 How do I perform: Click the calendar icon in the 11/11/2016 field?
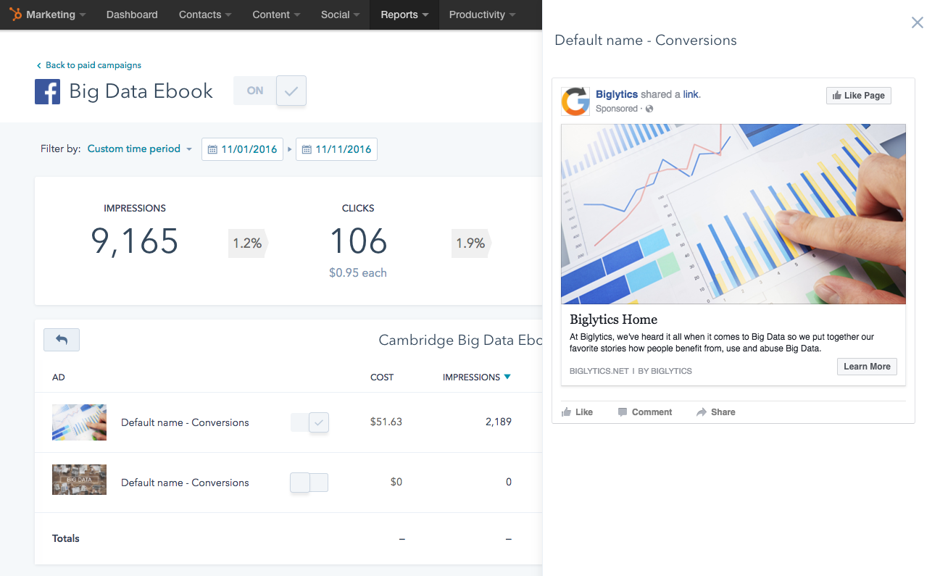click(307, 149)
